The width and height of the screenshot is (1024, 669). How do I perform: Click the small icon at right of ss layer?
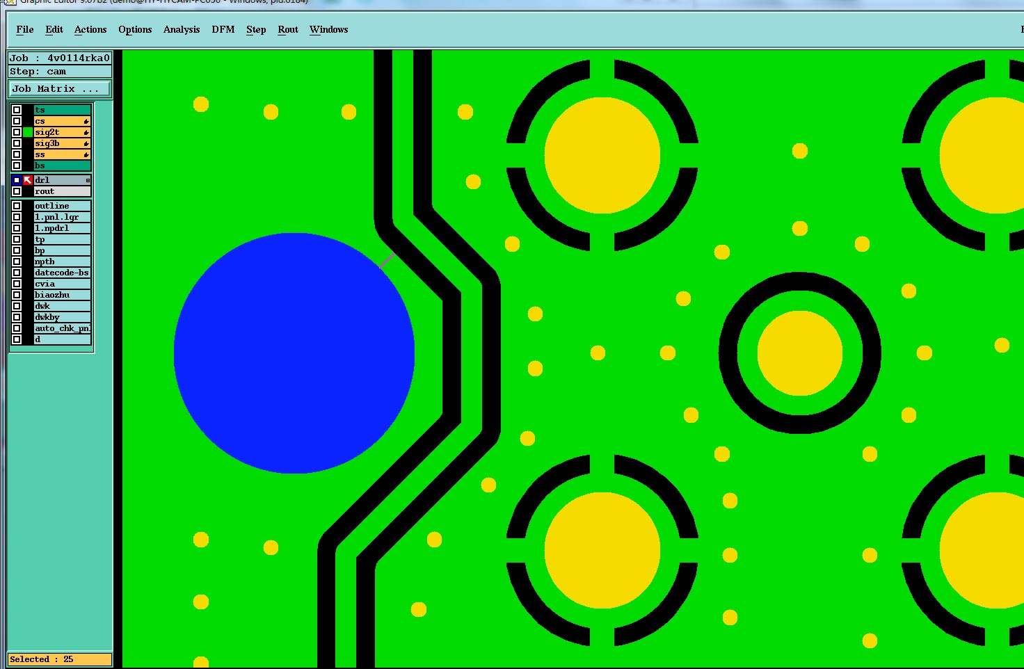[x=86, y=154]
